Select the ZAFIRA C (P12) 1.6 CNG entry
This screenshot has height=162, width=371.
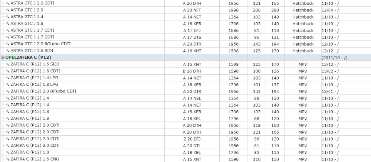[35, 159]
